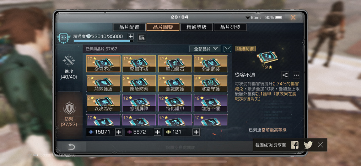Add mastery points with plus button
Screen dimensions: 361x166
pyautogui.click(x=131, y=36)
